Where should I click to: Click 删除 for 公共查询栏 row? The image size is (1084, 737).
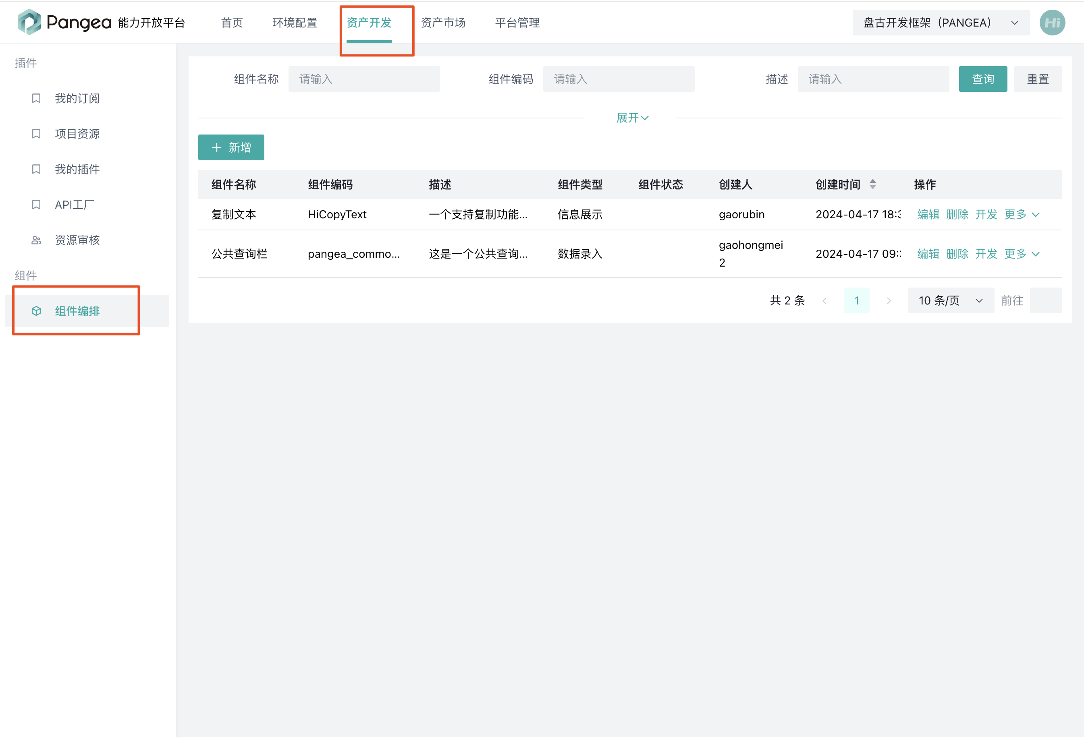click(957, 254)
